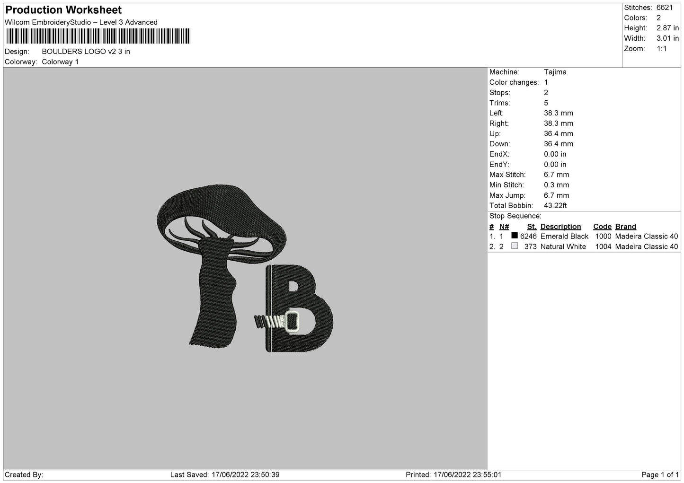Click the 'Last Saved: 17/06/2022 23:50:39' text
The width and height of the screenshot is (684, 483).
pyautogui.click(x=225, y=475)
